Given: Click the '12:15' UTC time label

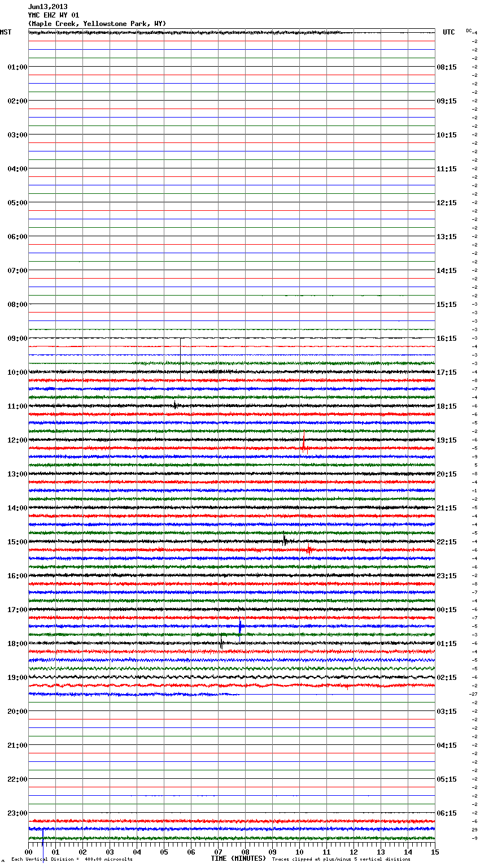Looking at the screenshot, I should pos(447,203).
